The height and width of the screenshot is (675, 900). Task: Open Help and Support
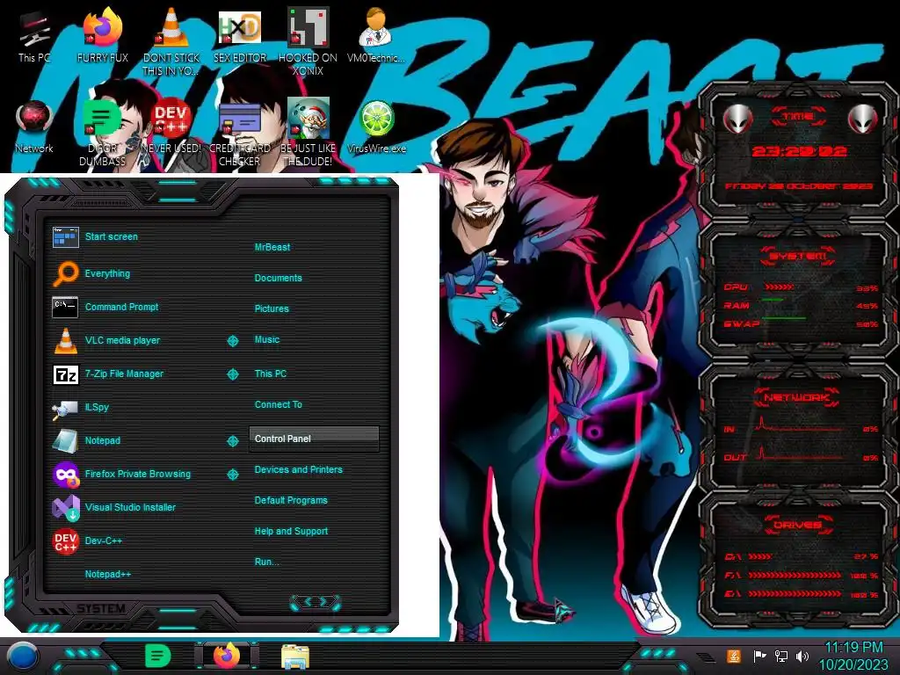point(291,532)
